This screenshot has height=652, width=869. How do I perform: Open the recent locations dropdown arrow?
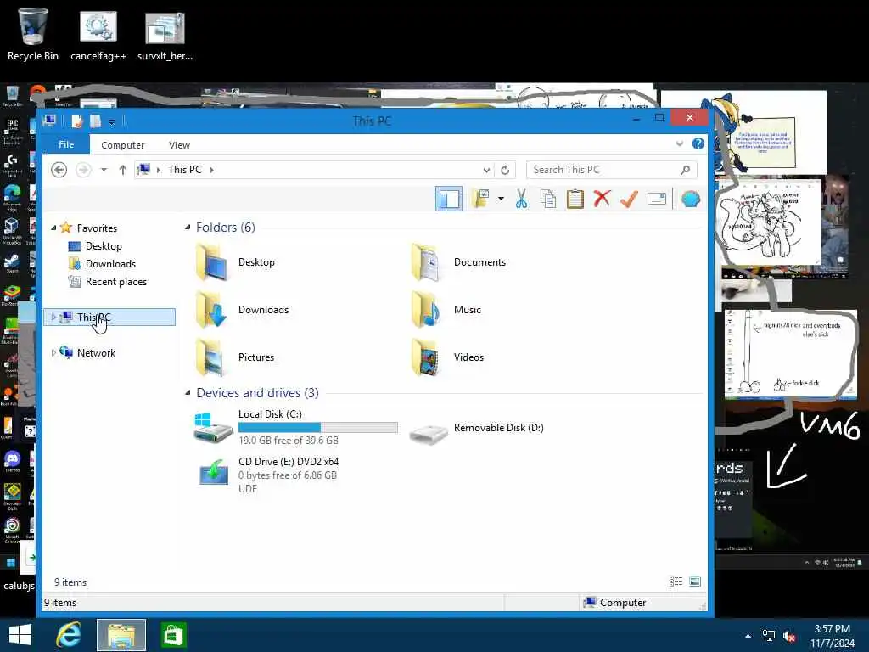tap(104, 170)
